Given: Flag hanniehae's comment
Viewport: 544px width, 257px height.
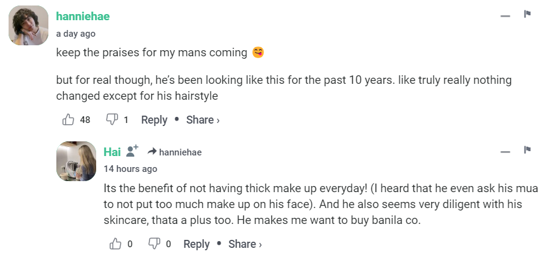Looking at the screenshot, I should (527, 14).
